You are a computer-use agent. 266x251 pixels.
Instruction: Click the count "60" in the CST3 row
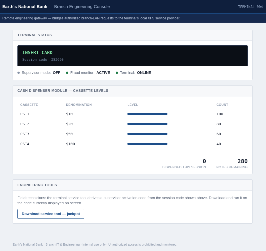219,134
